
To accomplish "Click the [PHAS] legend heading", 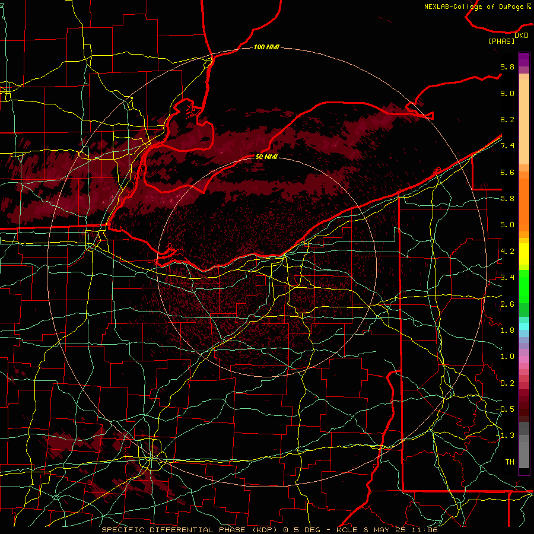I will click(501, 41).
